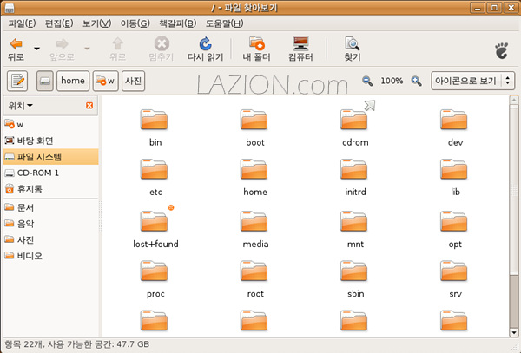Select the mnt folder icon
This screenshot has height=353, width=521.
[x=354, y=221]
